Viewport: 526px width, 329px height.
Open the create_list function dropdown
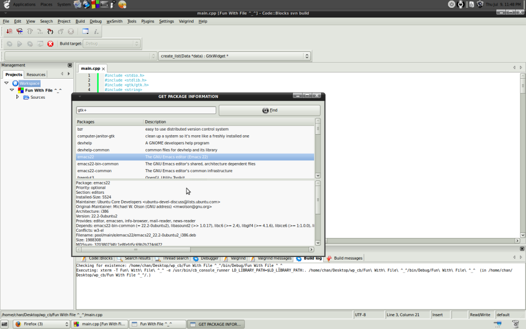[234, 56]
